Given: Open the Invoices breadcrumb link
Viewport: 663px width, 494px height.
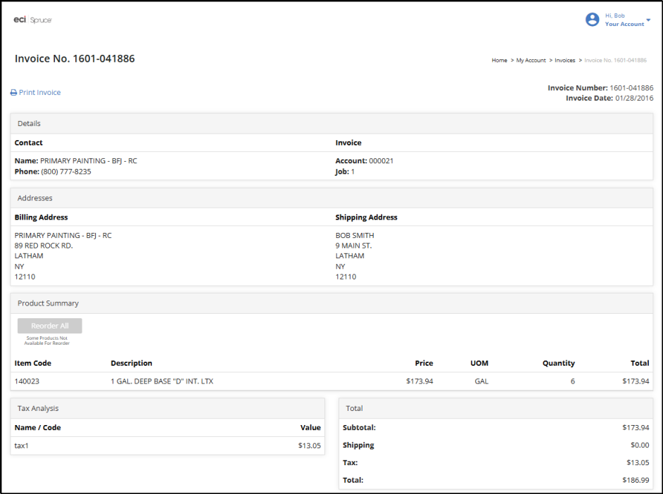Looking at the screenshot, I should pyautogui.click(x=564, y=61).
